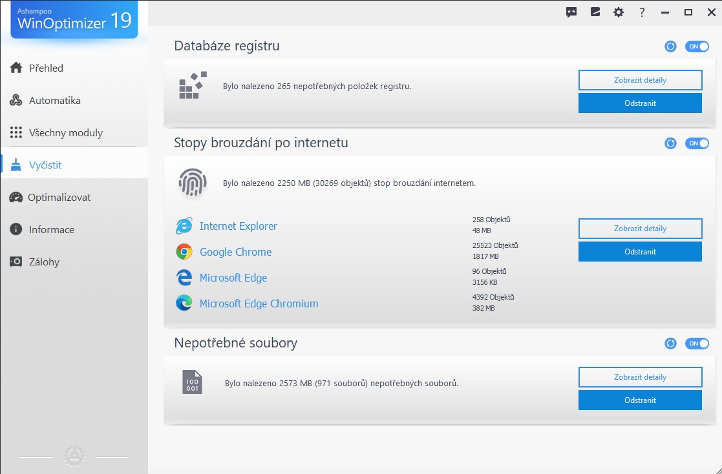This screenshot has width=722, height=474.
Task: Click the help question mark icon
Action: click(642, 12)
